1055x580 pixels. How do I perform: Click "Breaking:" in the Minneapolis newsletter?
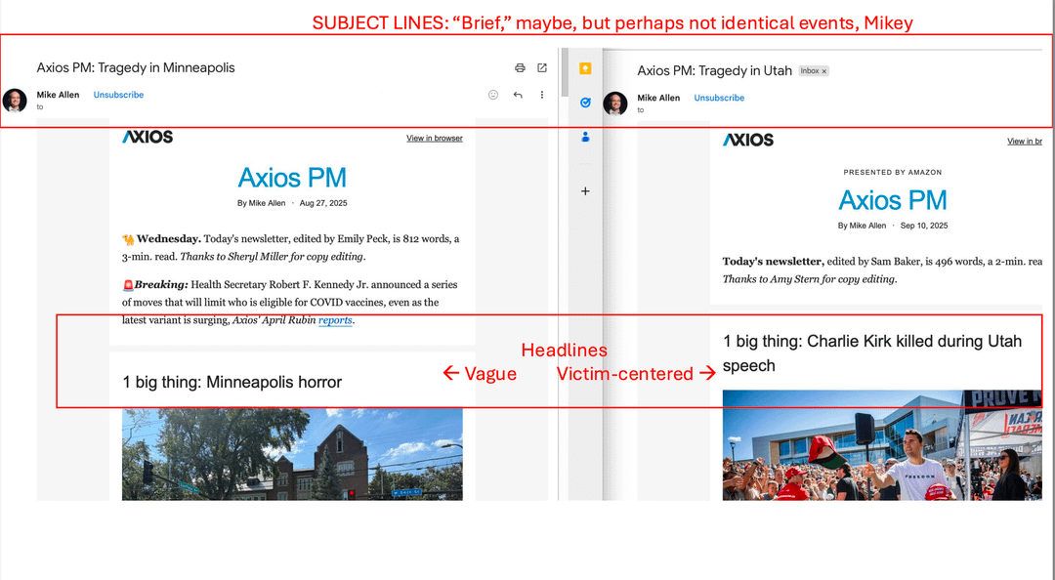161,284
